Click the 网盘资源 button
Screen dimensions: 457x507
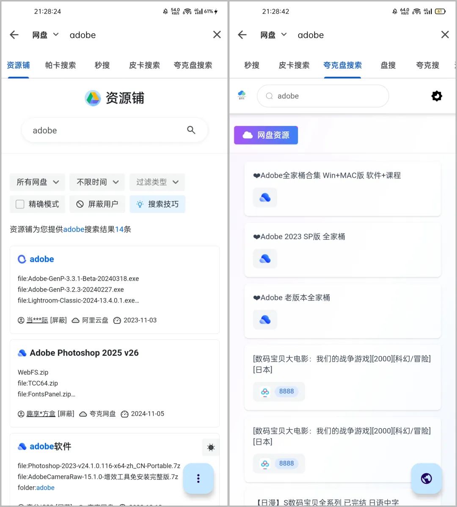pos(266,135)
